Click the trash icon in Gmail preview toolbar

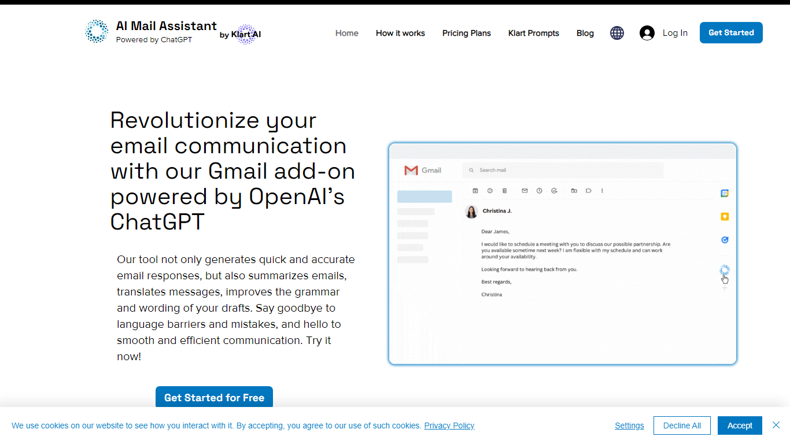504,191
